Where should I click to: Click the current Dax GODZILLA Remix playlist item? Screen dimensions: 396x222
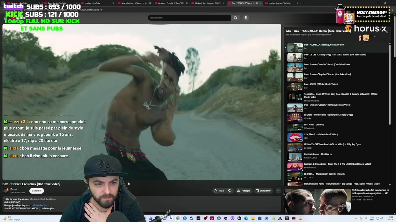(337, 47)
